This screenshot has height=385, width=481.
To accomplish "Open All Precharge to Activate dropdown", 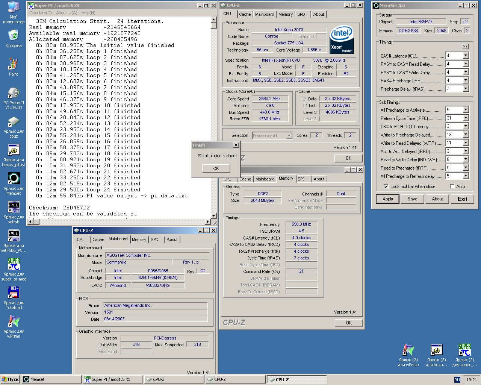I will pos(466,110).
